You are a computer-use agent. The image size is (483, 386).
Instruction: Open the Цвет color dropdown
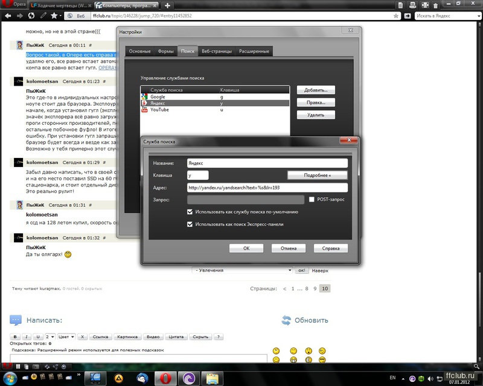pyautogui.click(x=66, y=337)
